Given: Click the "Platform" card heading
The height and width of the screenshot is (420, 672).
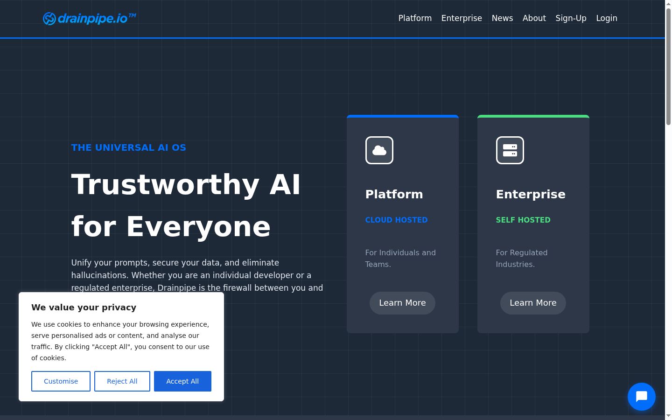Looking at the screenshot, I should click(x=394, y=194).
